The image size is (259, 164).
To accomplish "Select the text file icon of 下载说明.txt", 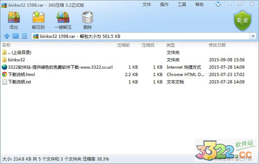I will pyautogui.click(x=4, y=82).
